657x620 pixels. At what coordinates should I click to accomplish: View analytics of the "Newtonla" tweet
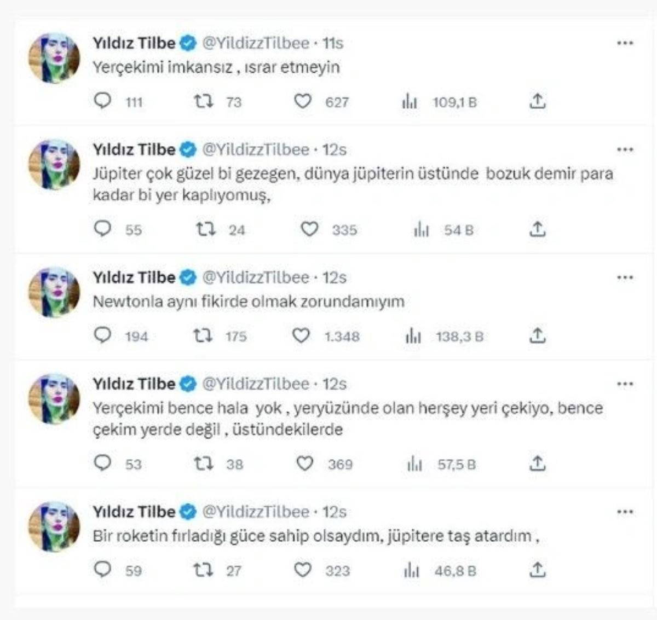tap(413, 335)
